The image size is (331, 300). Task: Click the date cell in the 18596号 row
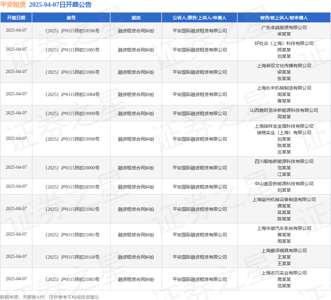pyautogui.click(x=16, y=30)
